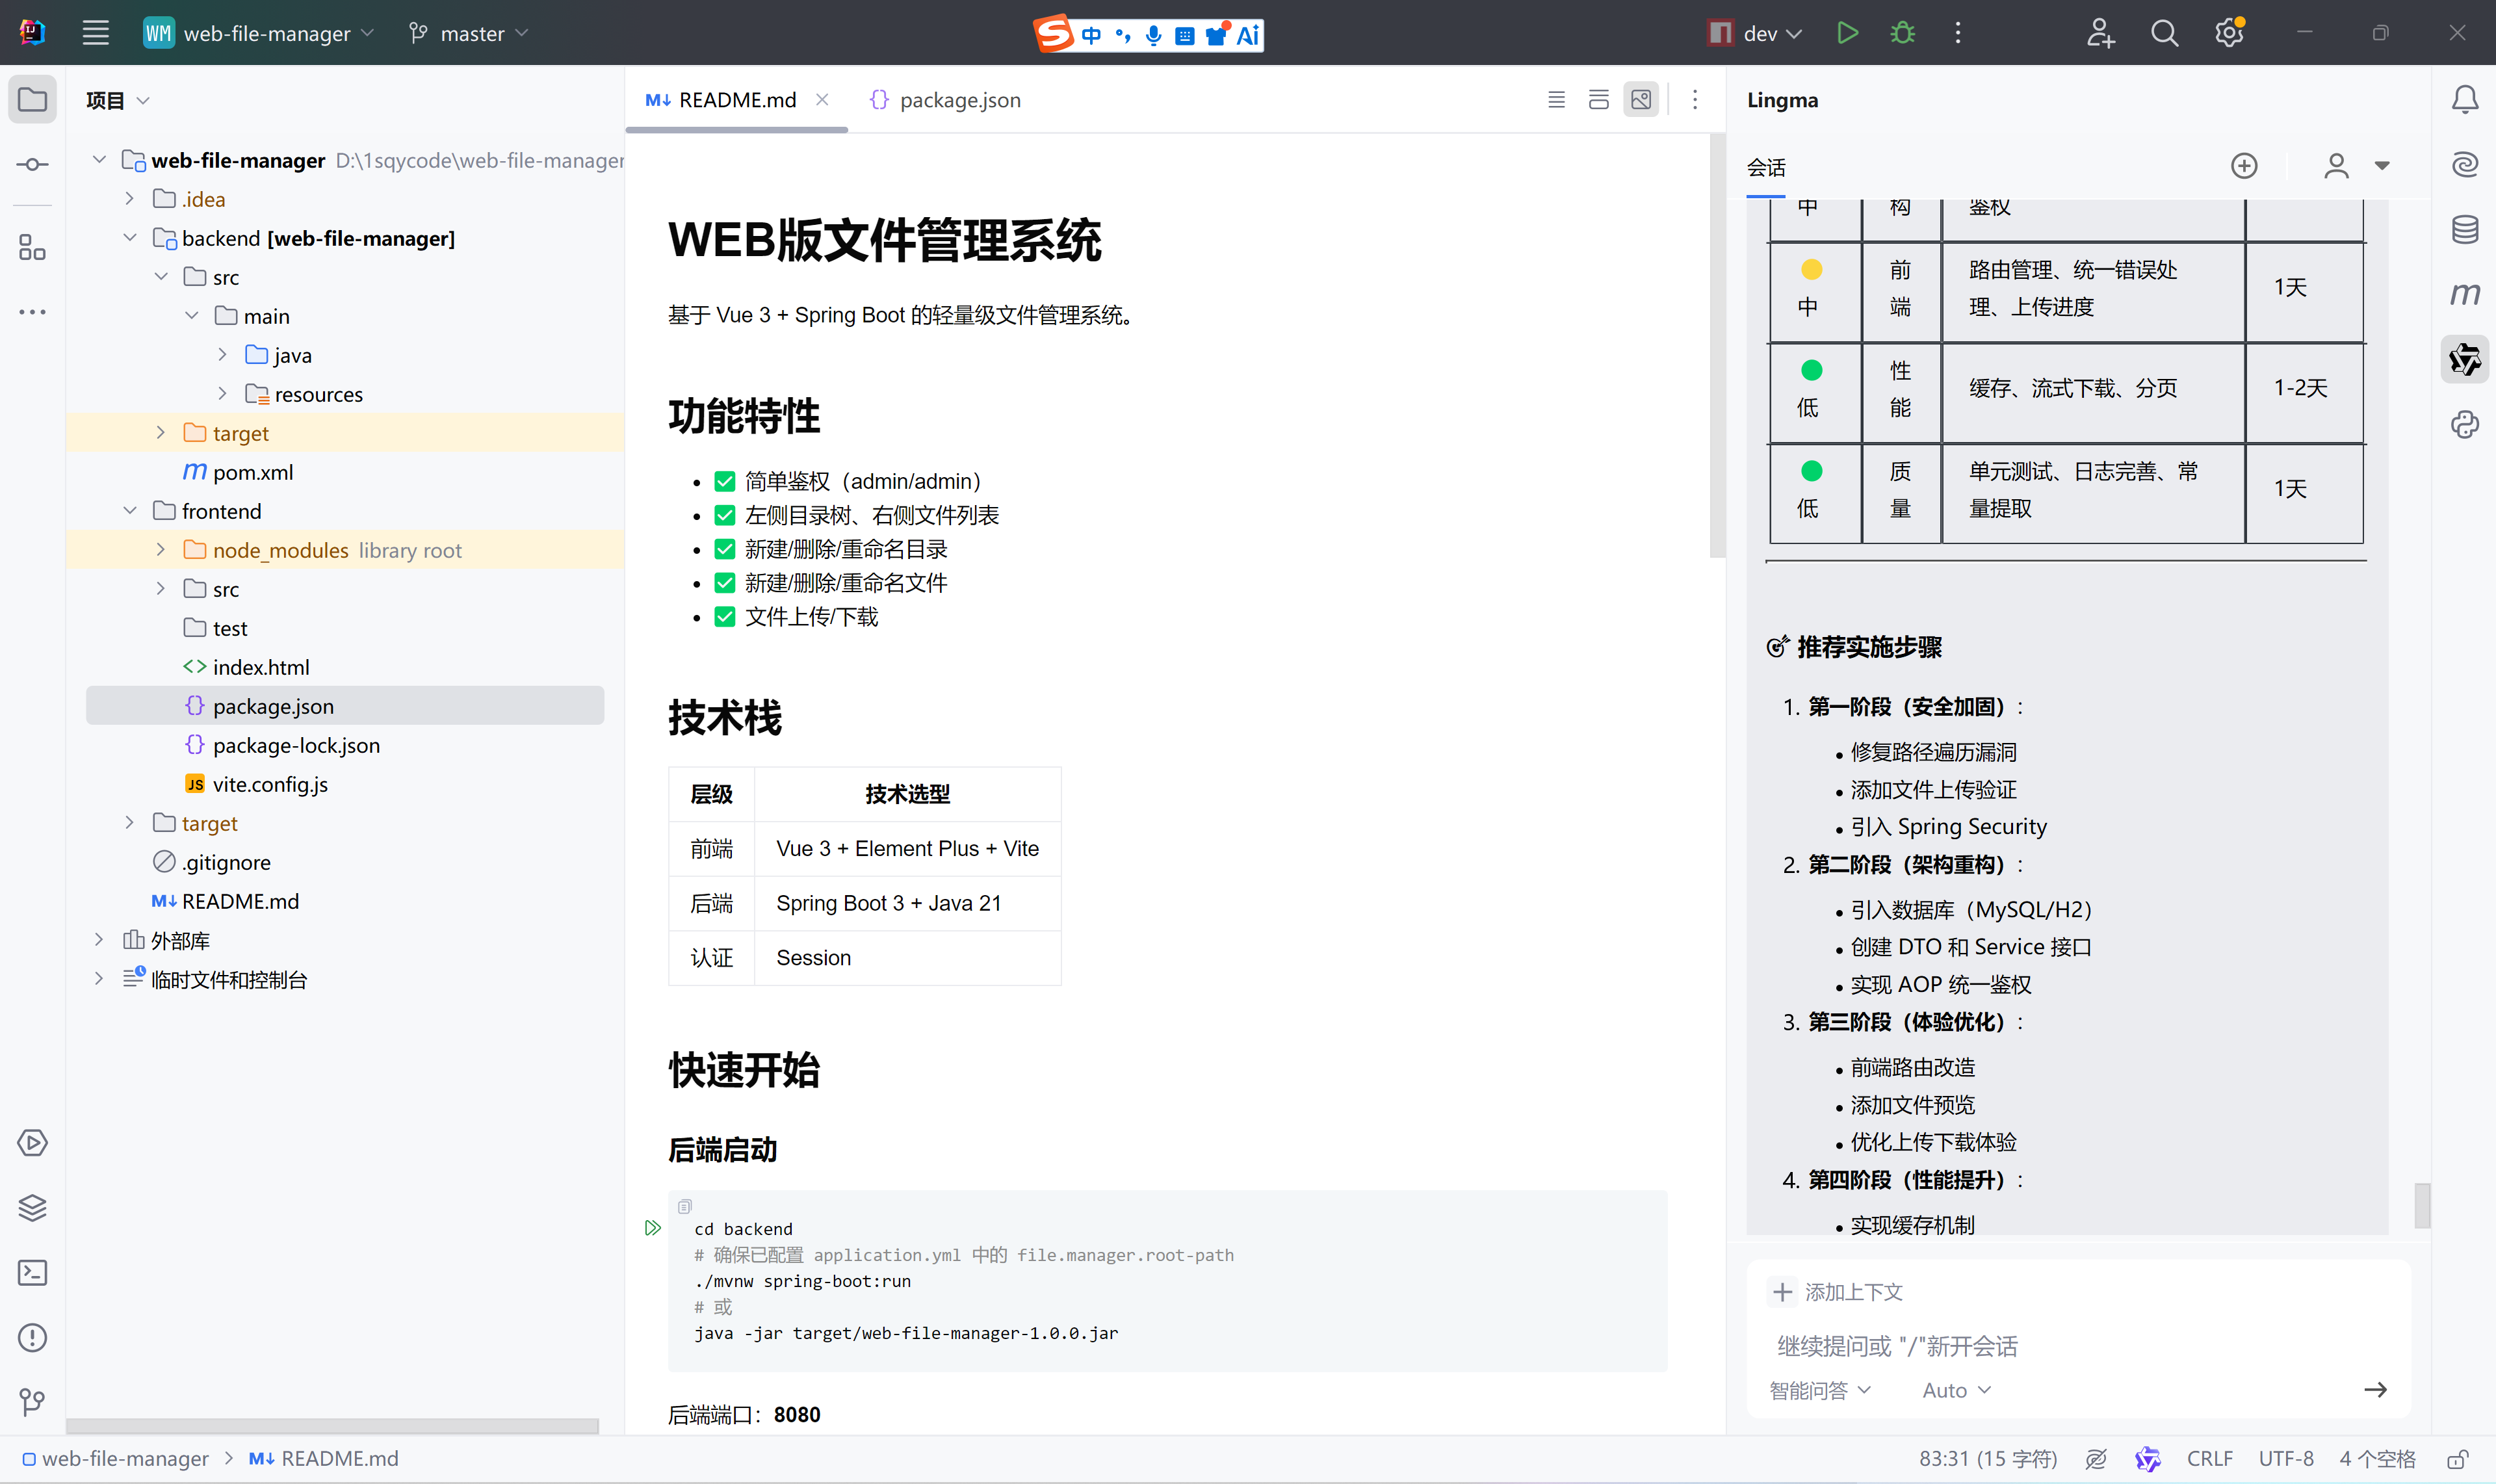Close the README.md tab

(822, 99)
